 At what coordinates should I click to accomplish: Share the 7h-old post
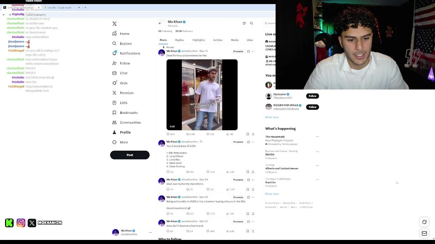click(253, 172)
